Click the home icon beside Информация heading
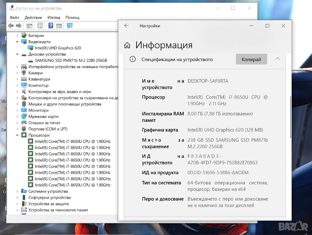This screenshot has height=235, width=312. 127,46
